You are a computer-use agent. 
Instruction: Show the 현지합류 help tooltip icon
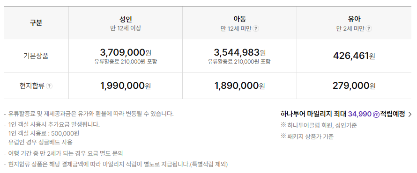[49, 86]
